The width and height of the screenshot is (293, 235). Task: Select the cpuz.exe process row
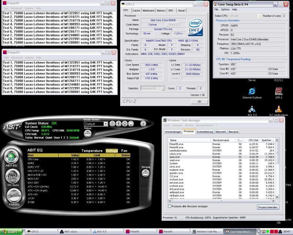(x=222, y=157)
